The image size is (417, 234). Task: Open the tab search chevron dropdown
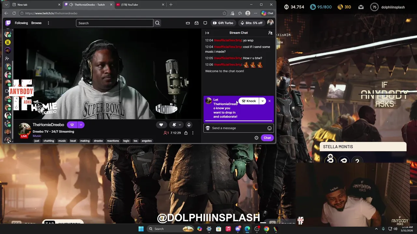point(6,5)
